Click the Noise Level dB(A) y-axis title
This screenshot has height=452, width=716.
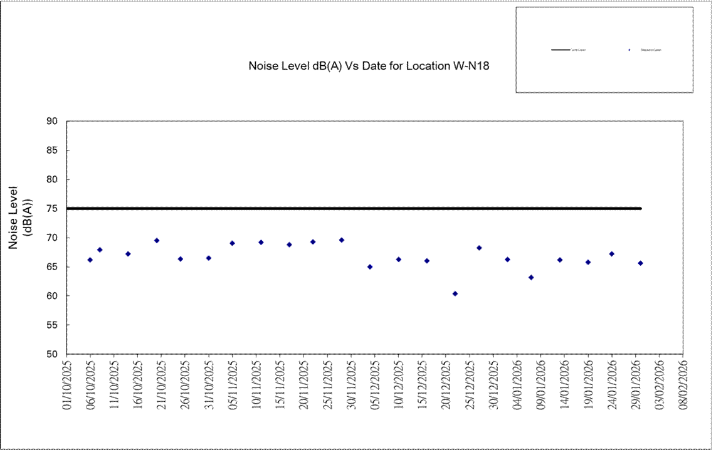20,218
